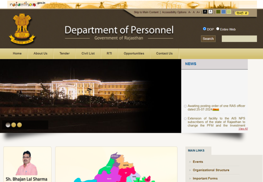Select white standard-contrast A icon
Screen dimensions: 263x182
[210, 12]
